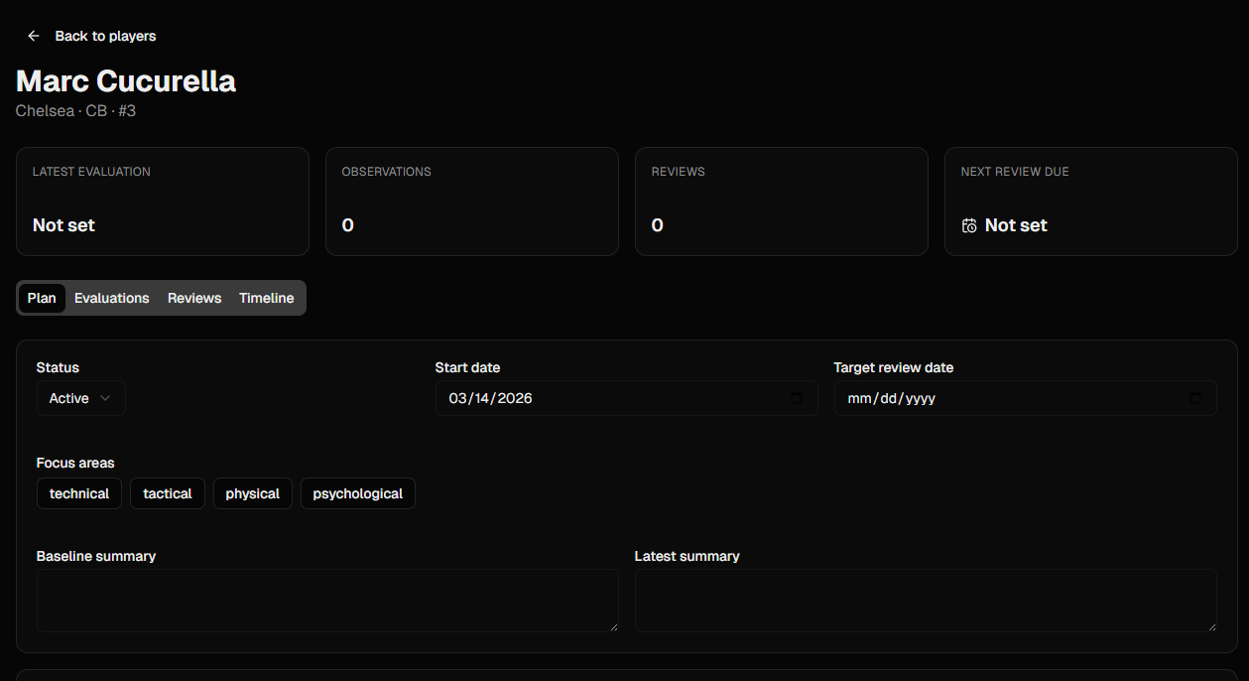1249x681 pixels.
Task: Click the back arrow icon
Action: [34, 36]
